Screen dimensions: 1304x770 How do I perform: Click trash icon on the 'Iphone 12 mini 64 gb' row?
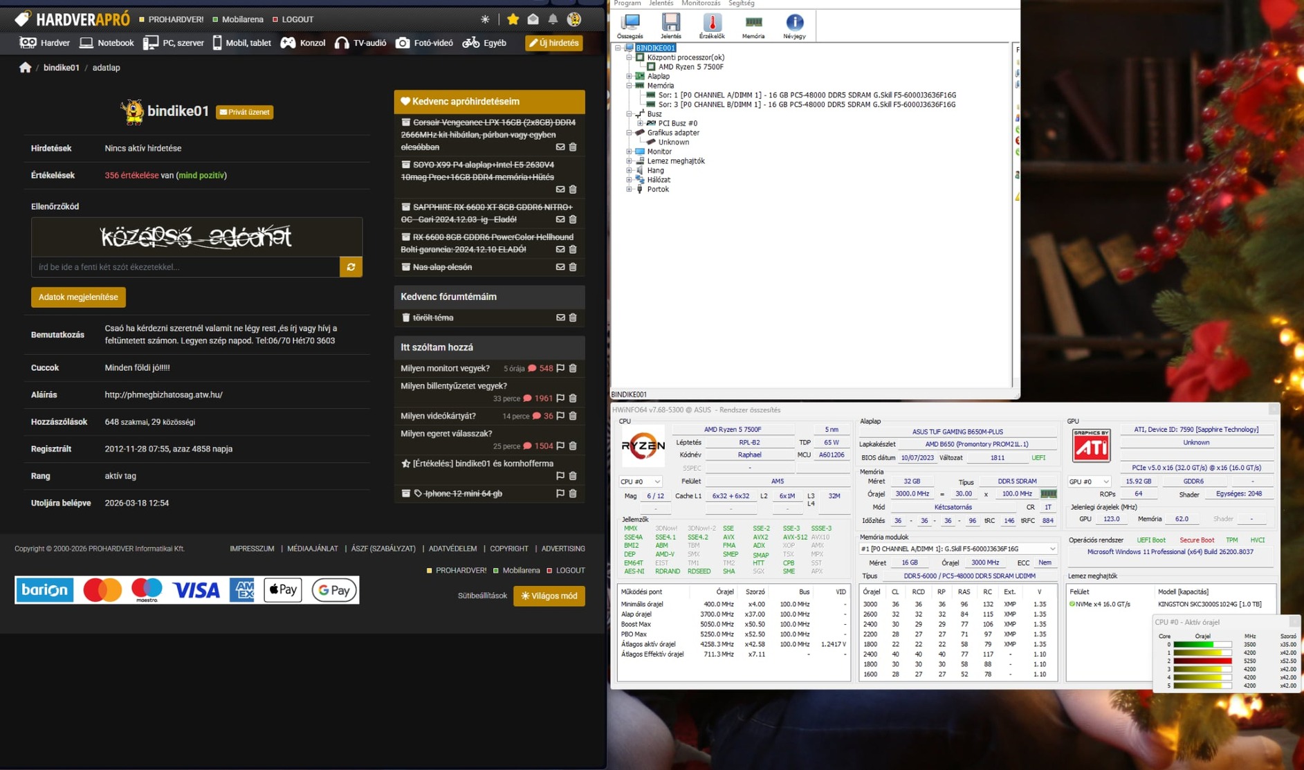pos(573,494)
